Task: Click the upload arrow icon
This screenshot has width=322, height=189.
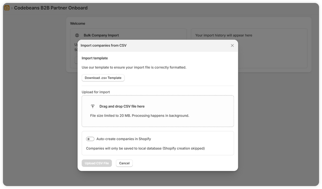Action: 93,107
